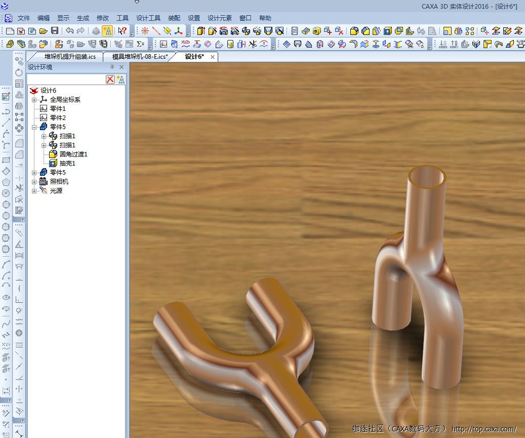Click the pattern array icon

[470, 31]
